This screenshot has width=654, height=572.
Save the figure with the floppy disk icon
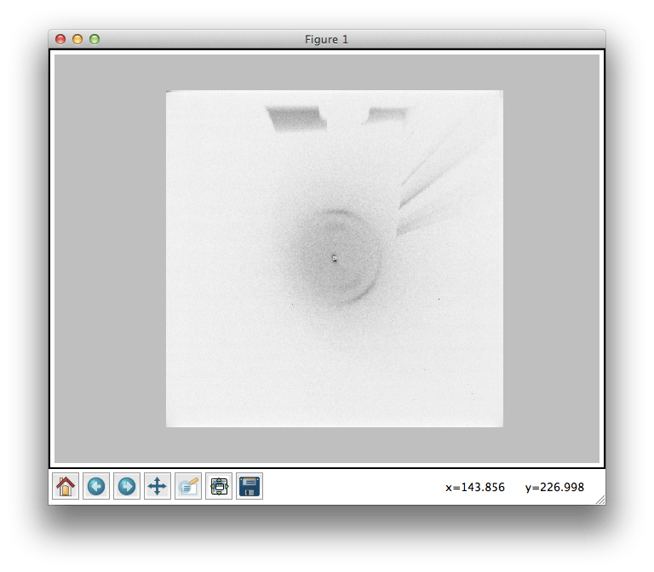pyautogui.click(x=250, y=486)
